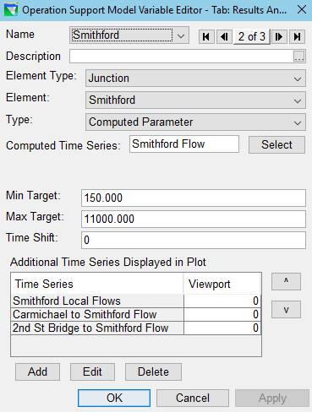312x412 pixels.
Task: Expand the Element Smithford dropdown
Action: coord(195,100)
